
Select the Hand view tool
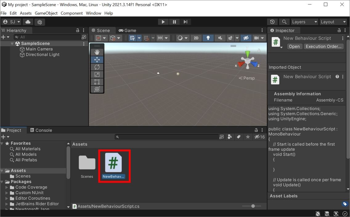97,52
